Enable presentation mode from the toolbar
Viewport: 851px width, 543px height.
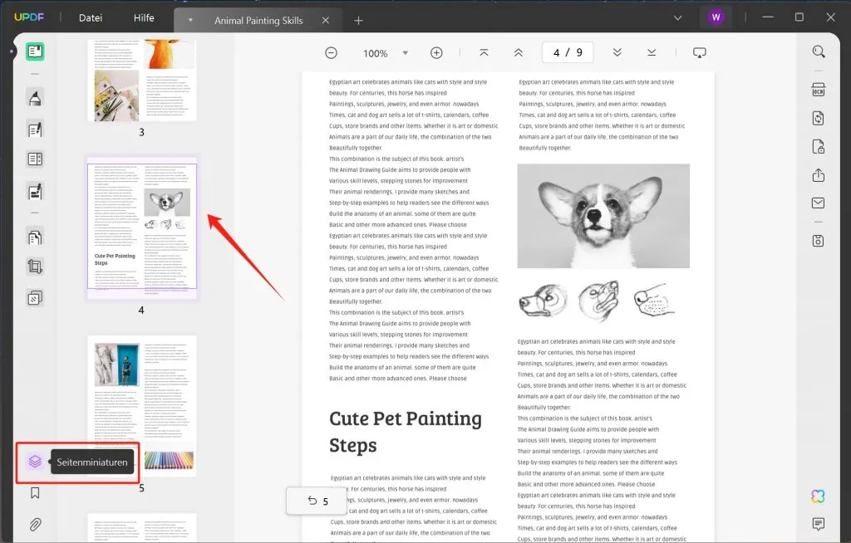tap(700, 51)
